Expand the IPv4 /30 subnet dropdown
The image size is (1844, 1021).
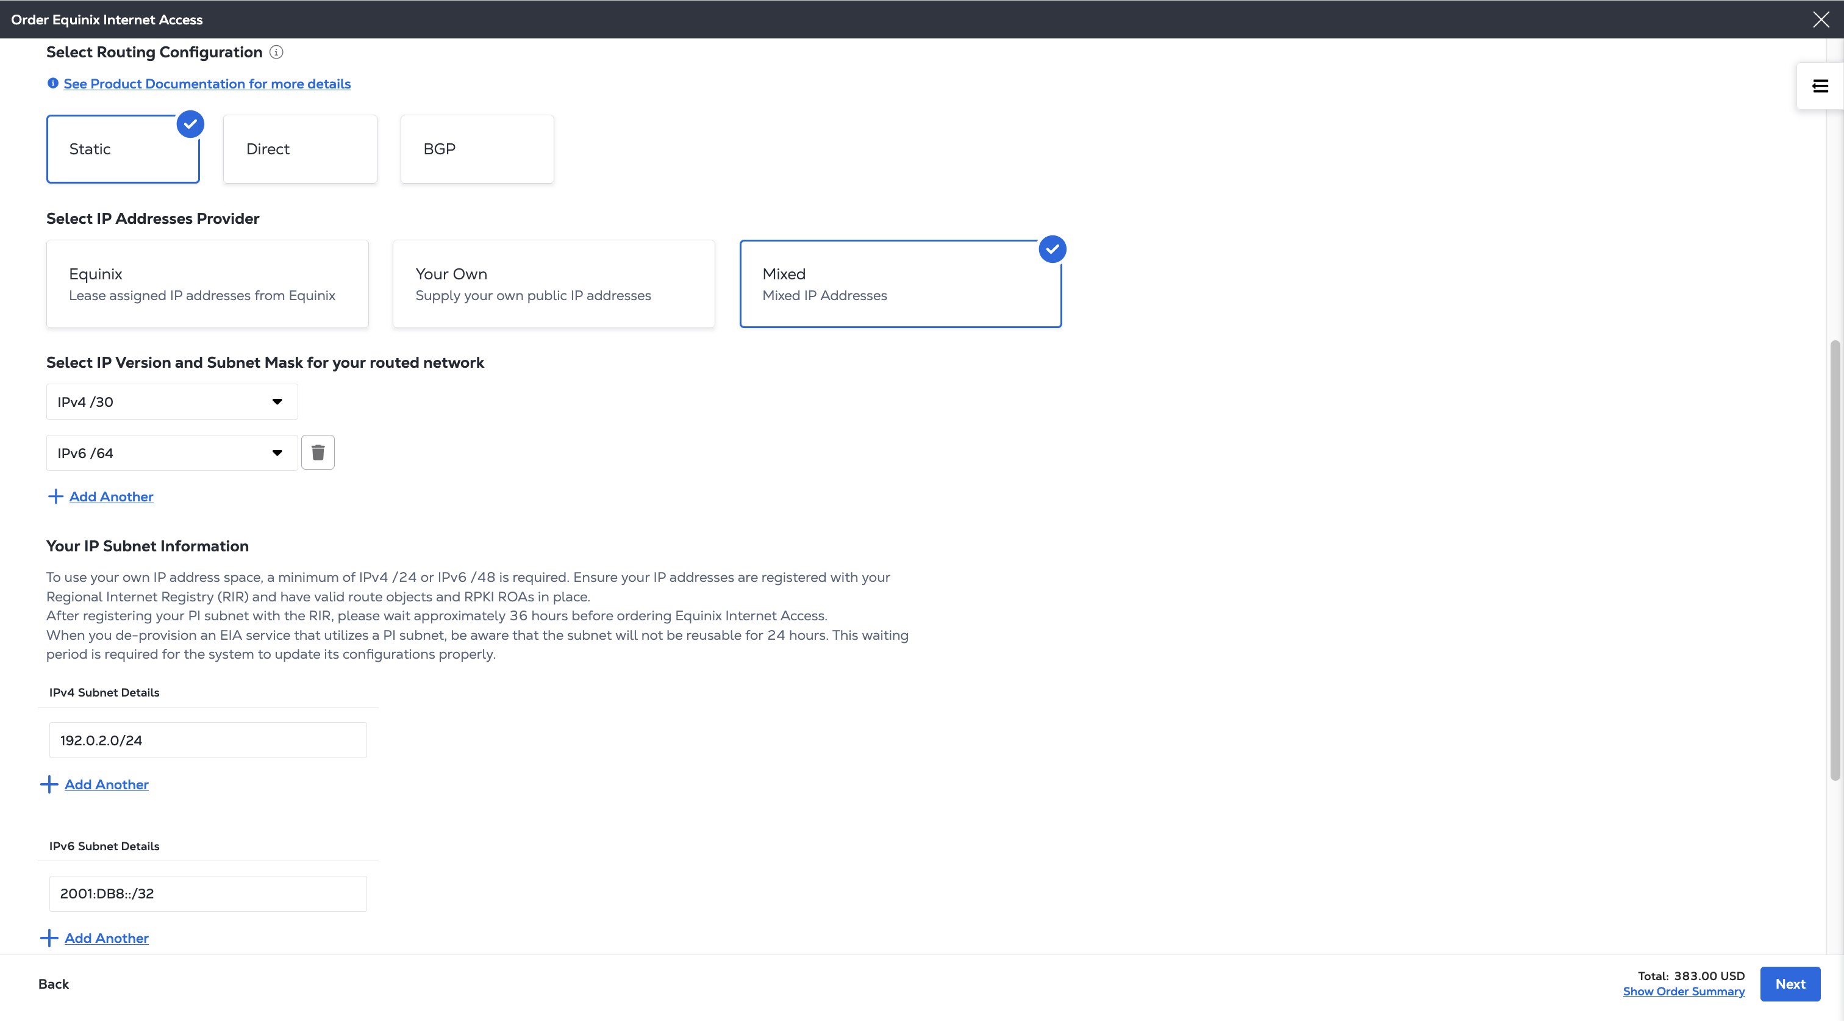(172, 402)
